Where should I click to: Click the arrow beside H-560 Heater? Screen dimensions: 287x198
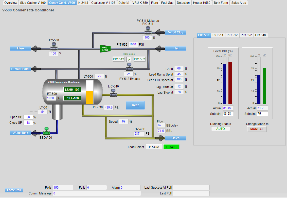[36, 69]
